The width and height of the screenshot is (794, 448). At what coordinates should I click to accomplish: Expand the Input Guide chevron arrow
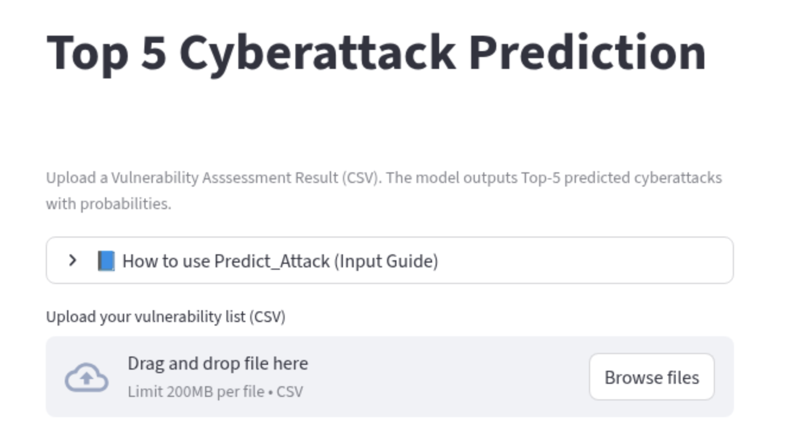[x=73, y=260]
